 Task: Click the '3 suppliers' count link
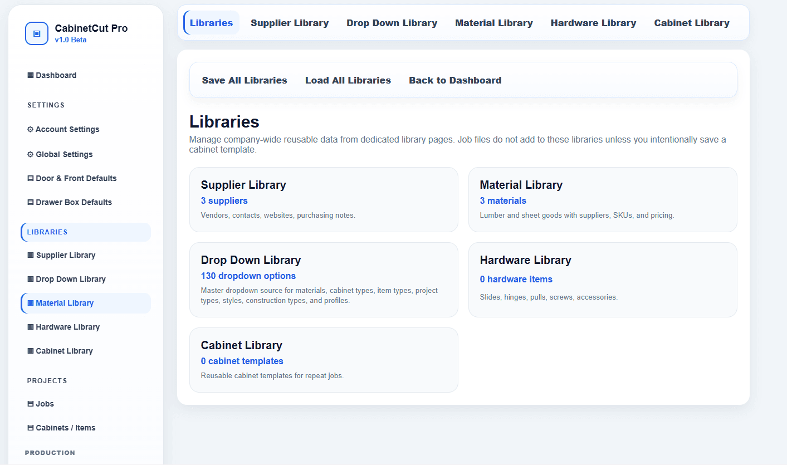pyautogui.click(x=224, y=200)
